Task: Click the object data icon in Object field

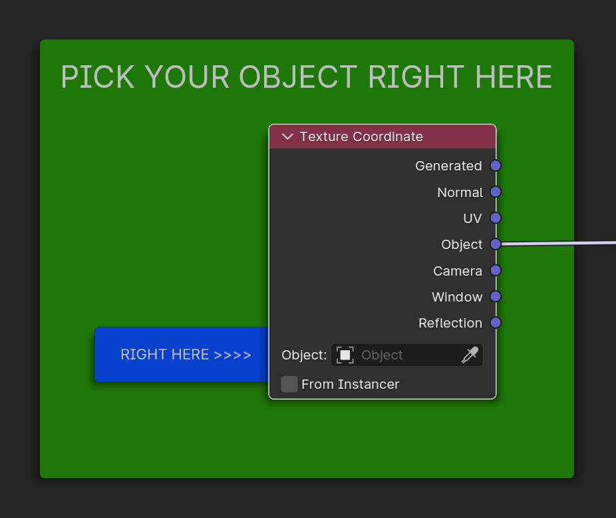Action: coord(345,355)
